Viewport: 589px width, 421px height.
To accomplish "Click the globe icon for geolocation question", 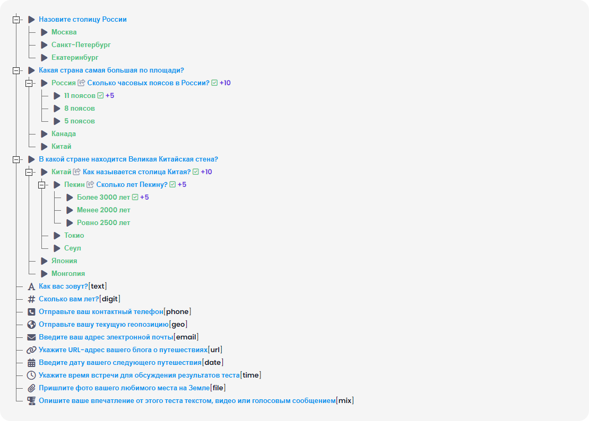I will pyautogui.click(x=31, y=325).
